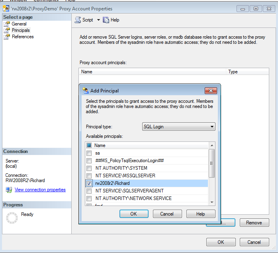Open View connection properties link
This screenshot has width=278, height=253.
(40, 190)
